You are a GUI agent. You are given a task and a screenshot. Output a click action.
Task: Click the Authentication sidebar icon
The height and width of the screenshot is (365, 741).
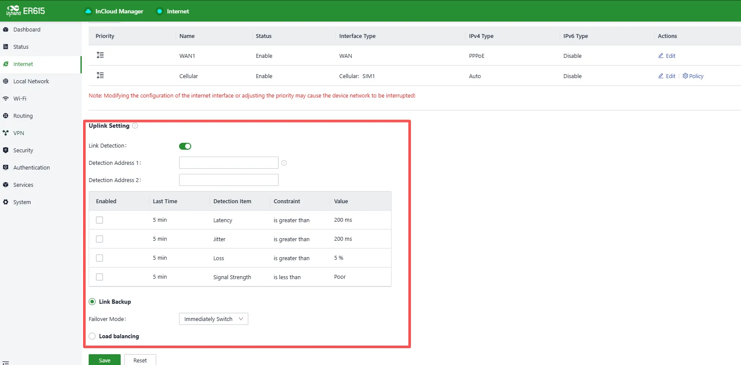pyautogui.click(x=6, y=167)
